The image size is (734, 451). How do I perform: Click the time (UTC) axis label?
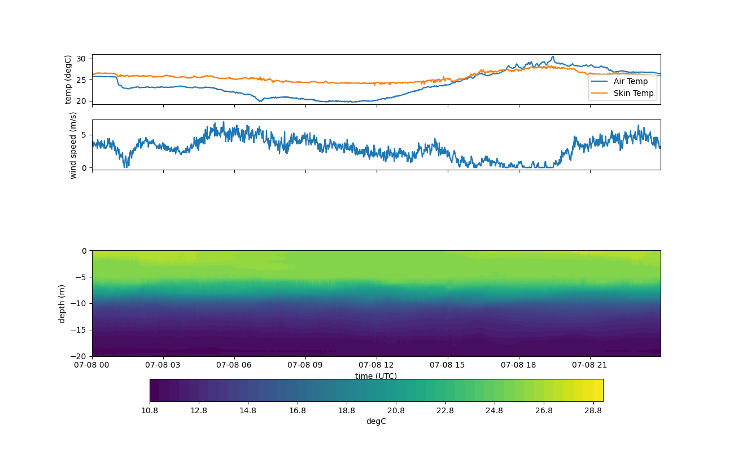(x=376, y=376)
